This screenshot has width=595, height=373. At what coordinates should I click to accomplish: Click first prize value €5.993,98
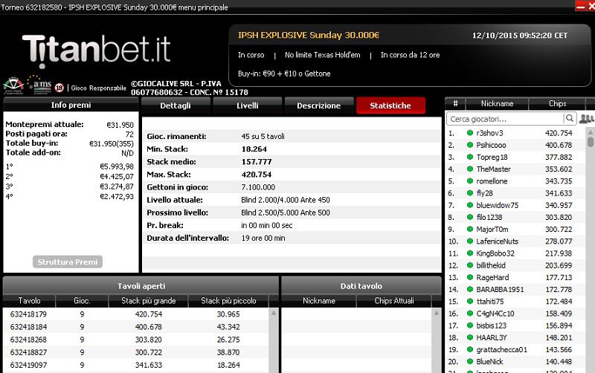click(x=117, y=166)
